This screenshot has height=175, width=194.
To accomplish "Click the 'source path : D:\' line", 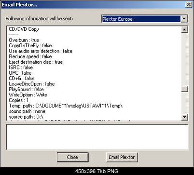I will (x=26, y=117).
